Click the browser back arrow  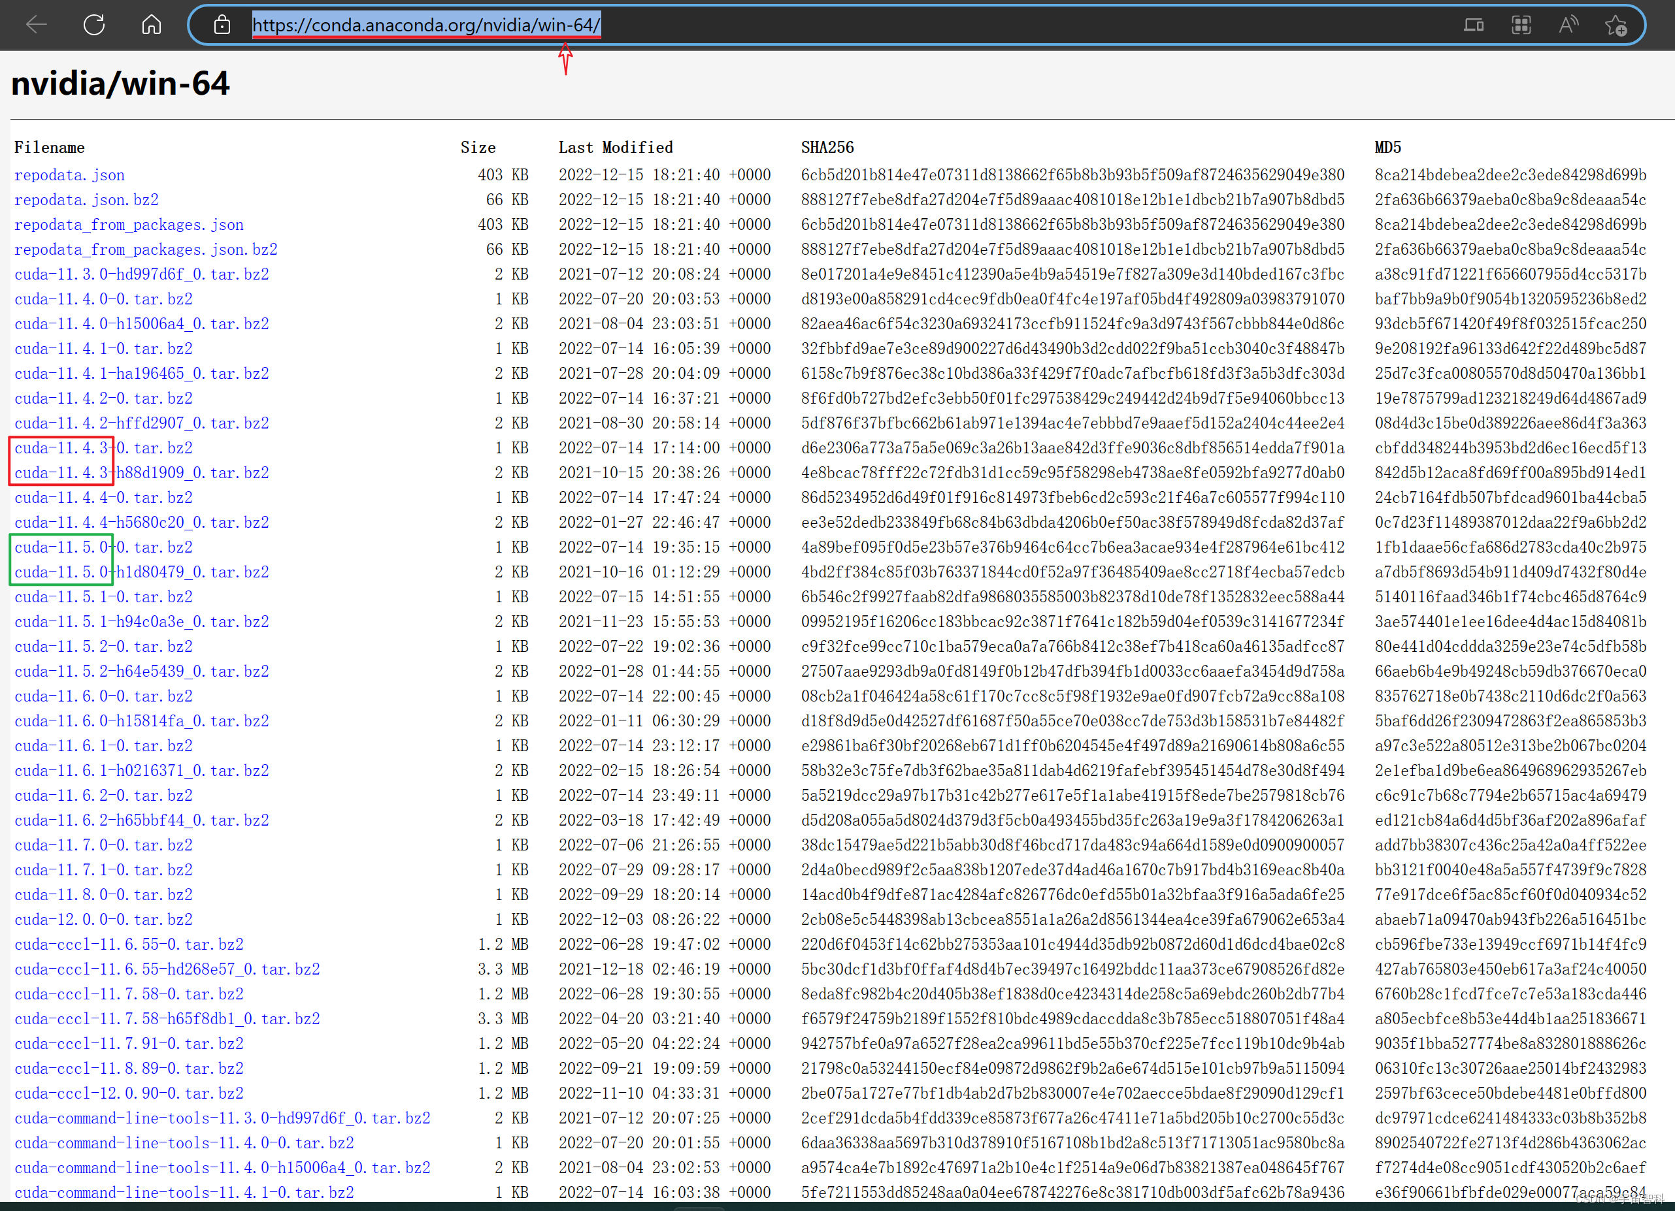[36, 25]
